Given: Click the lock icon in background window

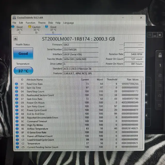Looking at the screenshot, I should pyautogui.click(x=160, y=55).
